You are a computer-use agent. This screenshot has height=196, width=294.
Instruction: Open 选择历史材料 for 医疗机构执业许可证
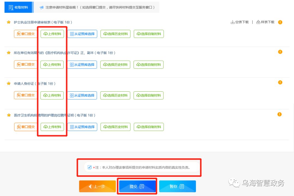coord(115,65)
